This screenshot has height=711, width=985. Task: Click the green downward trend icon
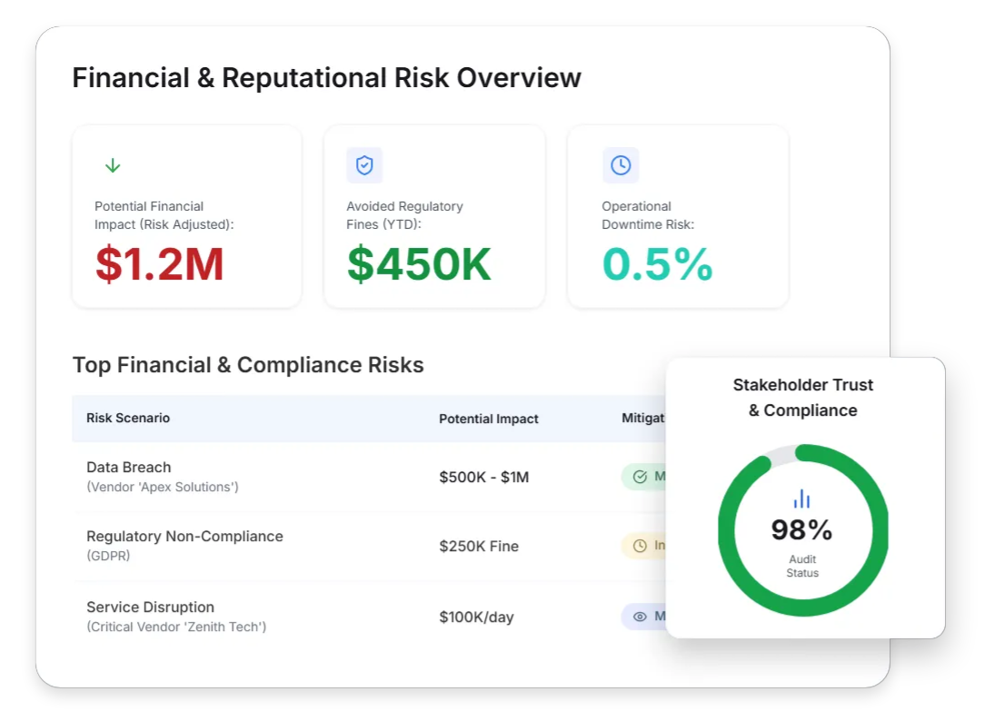(112, 164)
